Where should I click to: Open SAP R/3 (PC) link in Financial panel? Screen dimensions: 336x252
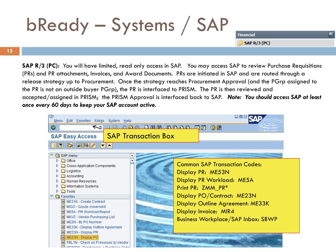pos(257,43)
